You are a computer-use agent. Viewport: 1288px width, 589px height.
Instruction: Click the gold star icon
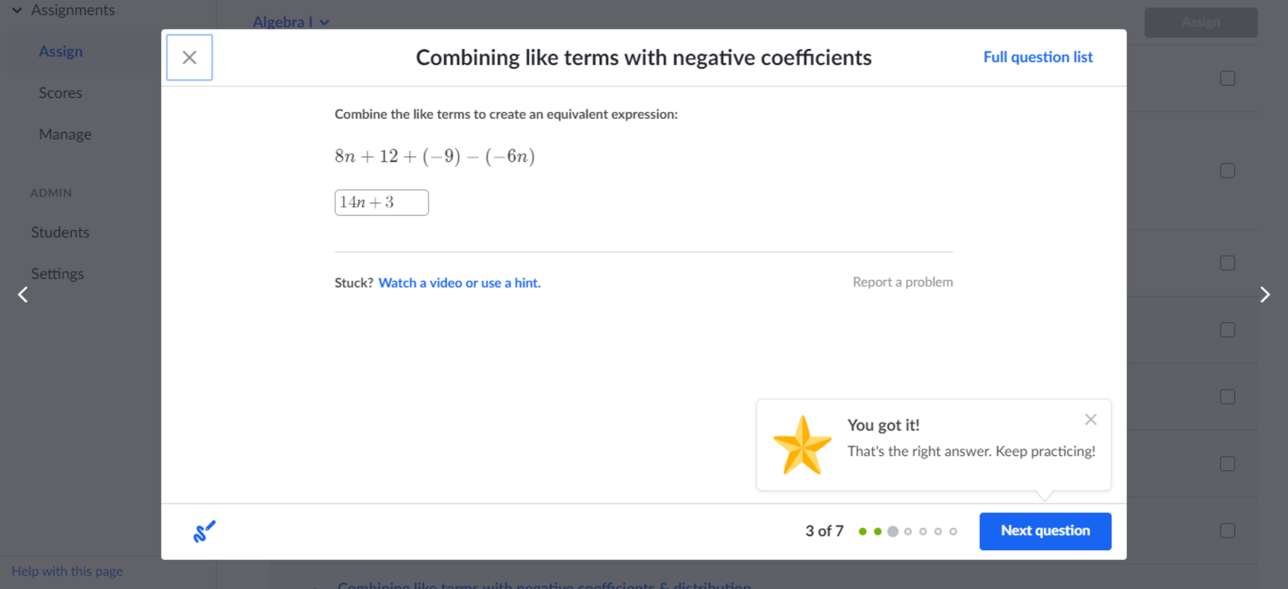pyautogui.click(x=802, y=446)
